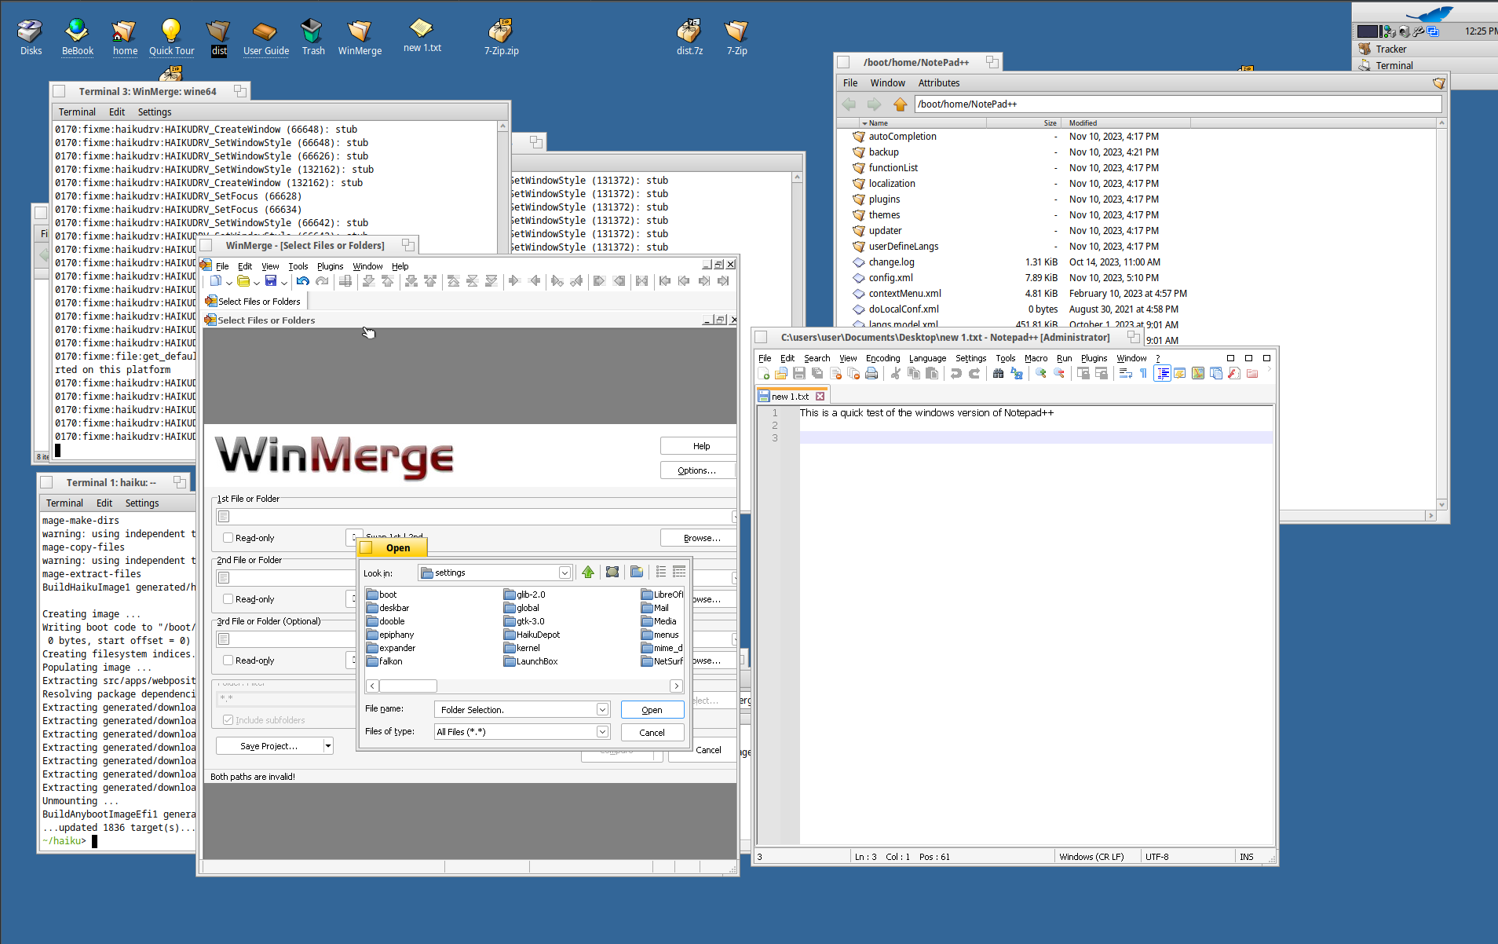The image size is (1498, 944).
Task: Click the Save icon in Notepad++ toolbar
Action: [799, 374]
